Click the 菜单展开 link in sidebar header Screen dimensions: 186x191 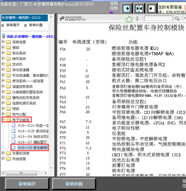click(13, 25)
